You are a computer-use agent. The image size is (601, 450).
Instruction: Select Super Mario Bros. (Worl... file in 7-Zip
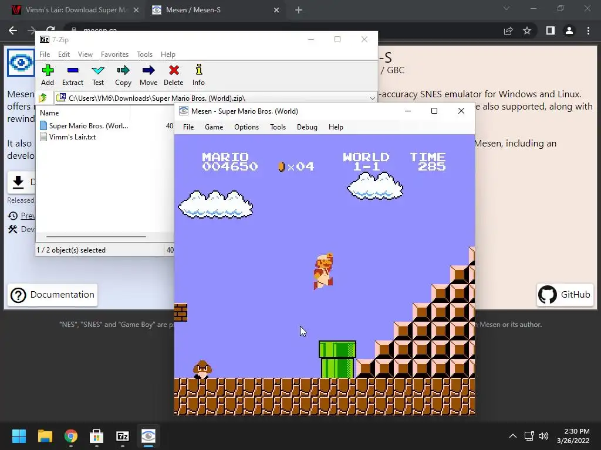pyautogui.click(x=89, y=126)
